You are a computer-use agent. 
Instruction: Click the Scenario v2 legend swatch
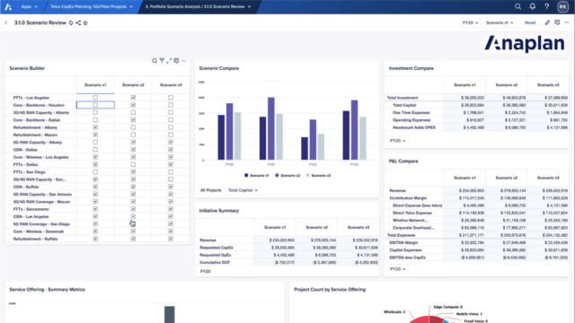click(277, 176)
